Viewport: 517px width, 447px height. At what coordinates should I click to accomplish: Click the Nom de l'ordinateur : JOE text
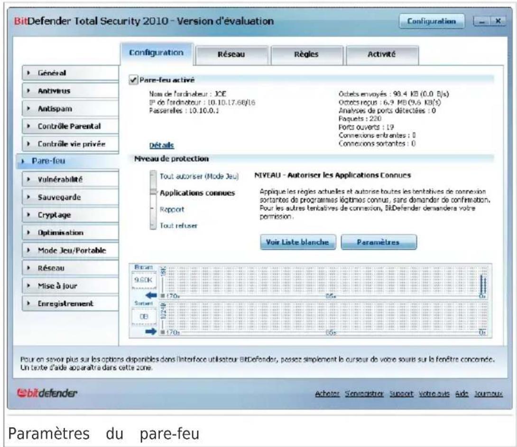coord(188,94)
